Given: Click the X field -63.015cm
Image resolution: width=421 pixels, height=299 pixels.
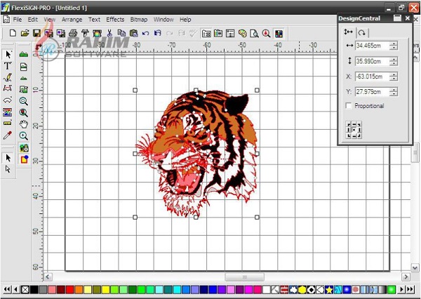Looking at the screenshot, I should pos(373,77).
